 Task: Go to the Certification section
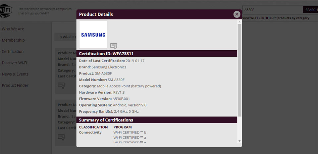coord(13,51)
